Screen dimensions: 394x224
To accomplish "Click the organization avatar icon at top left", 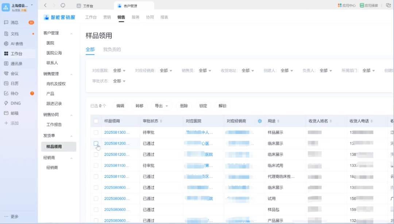I will coord(5,7).
